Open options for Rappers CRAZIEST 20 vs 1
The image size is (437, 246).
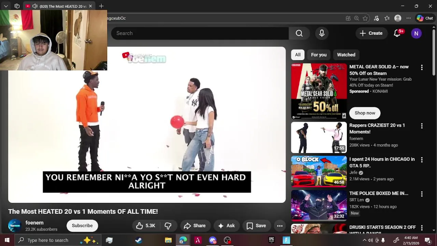[x=422, y=126]
